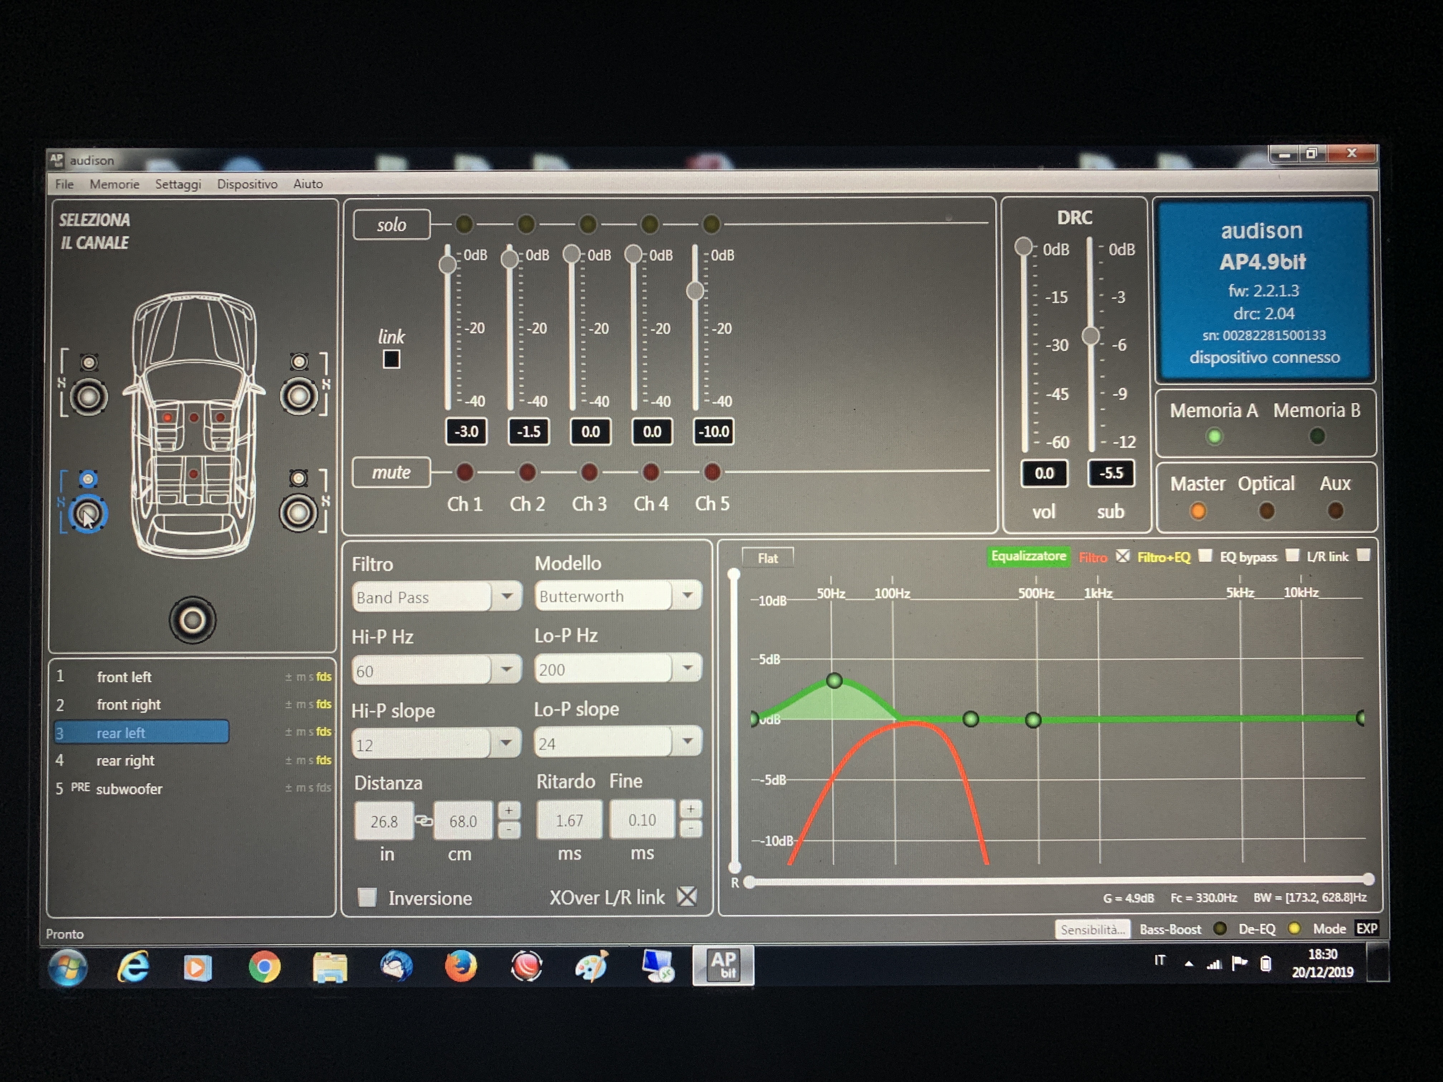
Task: Enable the EQ bypass checkbox
Action: [1292, 555]
